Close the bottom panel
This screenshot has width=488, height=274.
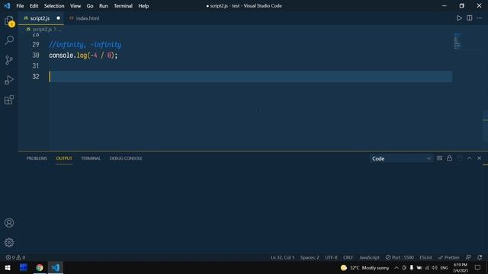[x=480, y=158]
